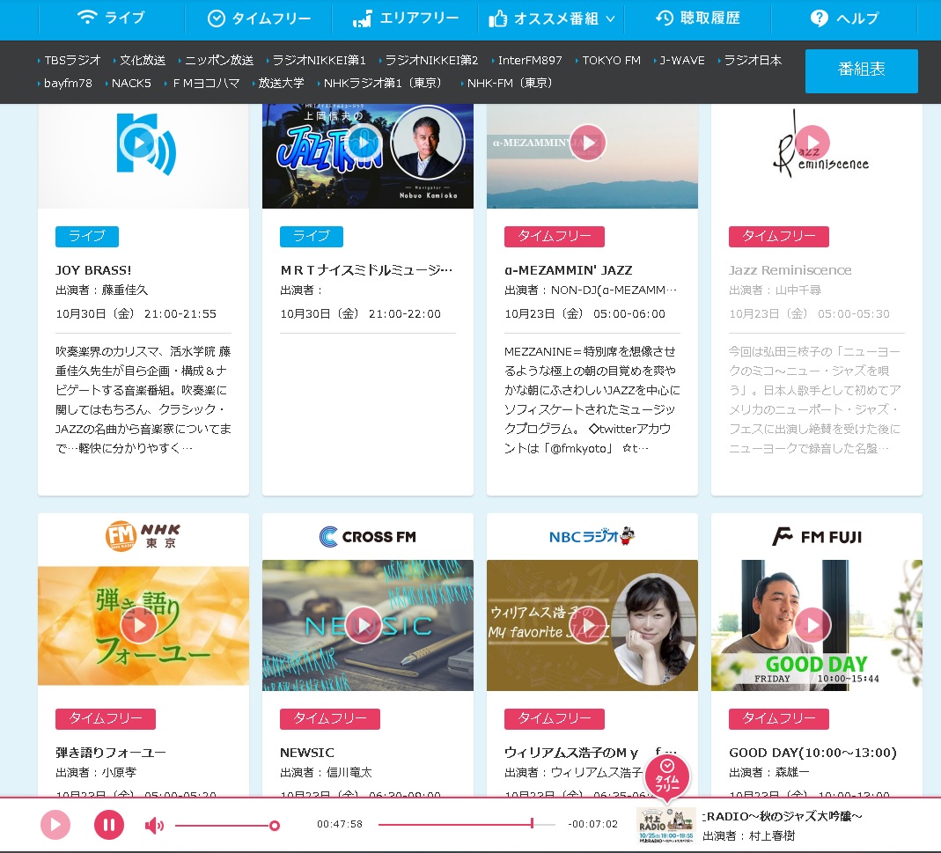Open α-MEZAMMIN' JAZZ program title
The image size is (941, 853).
tap(569, 270)
